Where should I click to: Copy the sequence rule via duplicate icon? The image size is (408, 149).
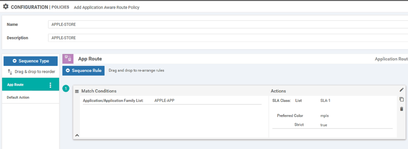click(x=401, y=99)
